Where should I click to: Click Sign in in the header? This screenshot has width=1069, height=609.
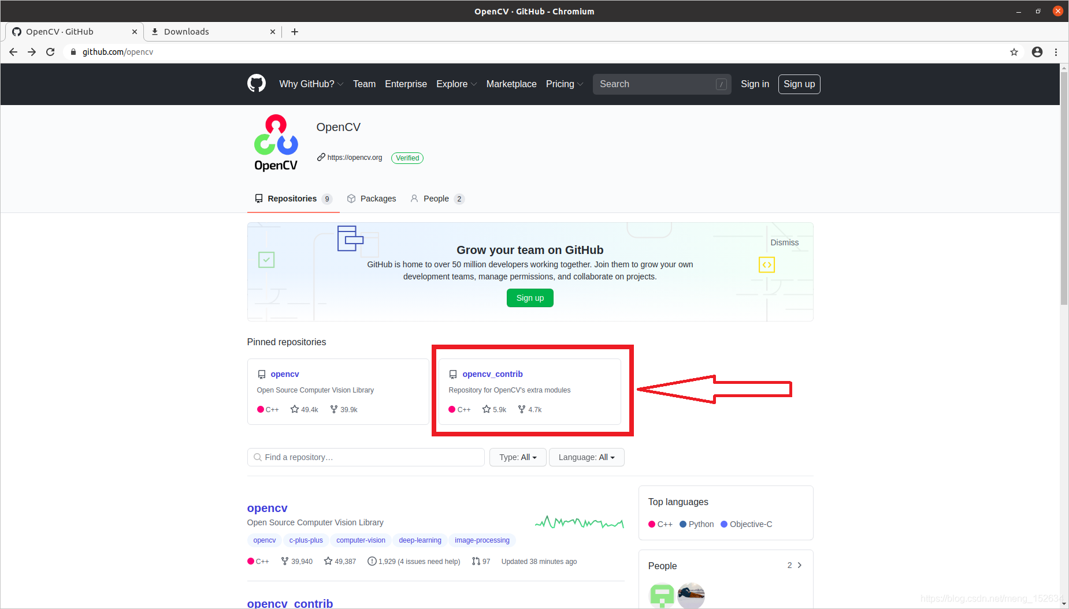coord(755,84)
